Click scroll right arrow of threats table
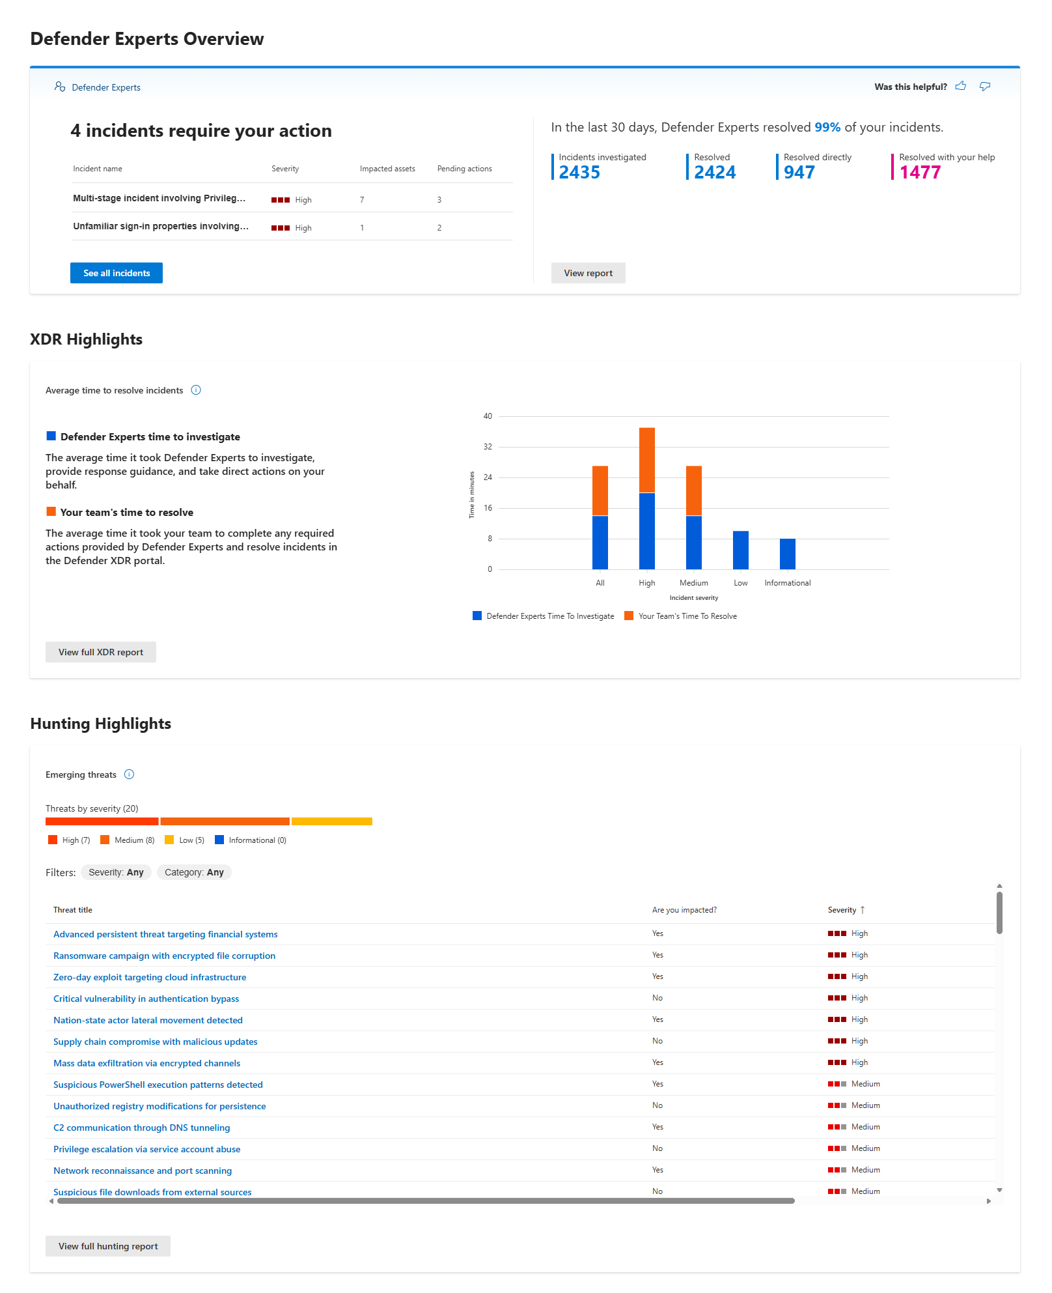The image size is (1052, 1293). click(x=989, y=1201)
